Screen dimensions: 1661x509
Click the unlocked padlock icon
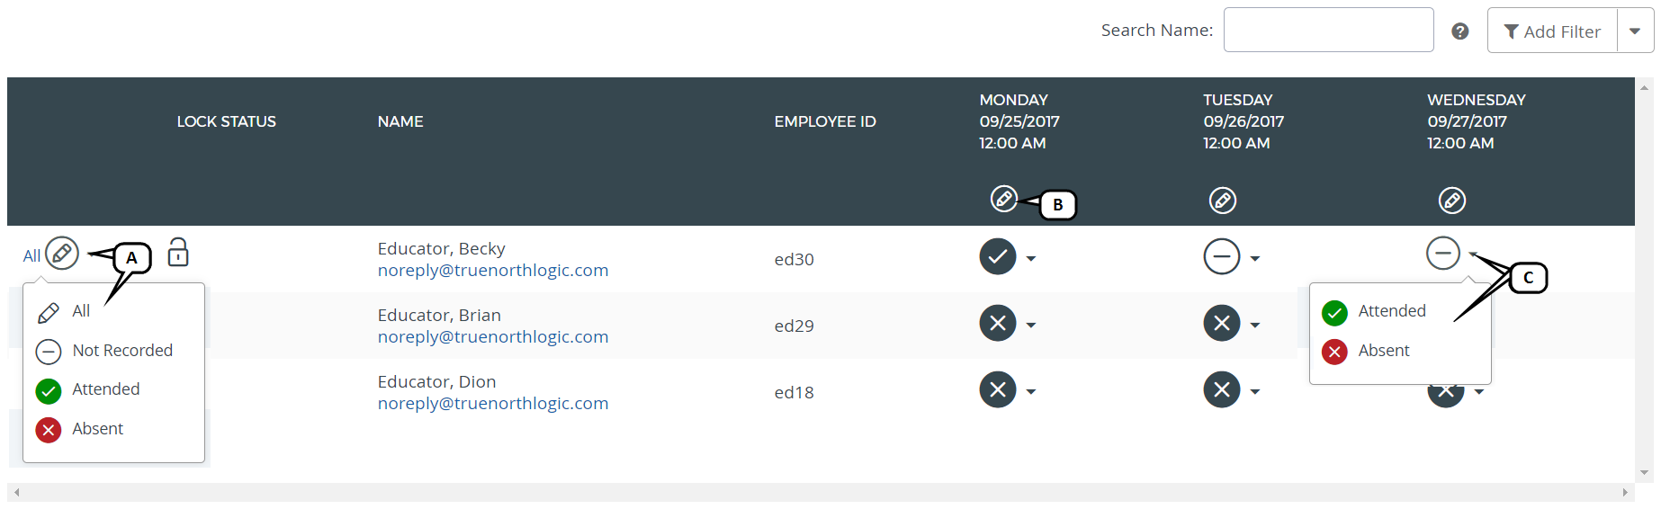(178, 253)
